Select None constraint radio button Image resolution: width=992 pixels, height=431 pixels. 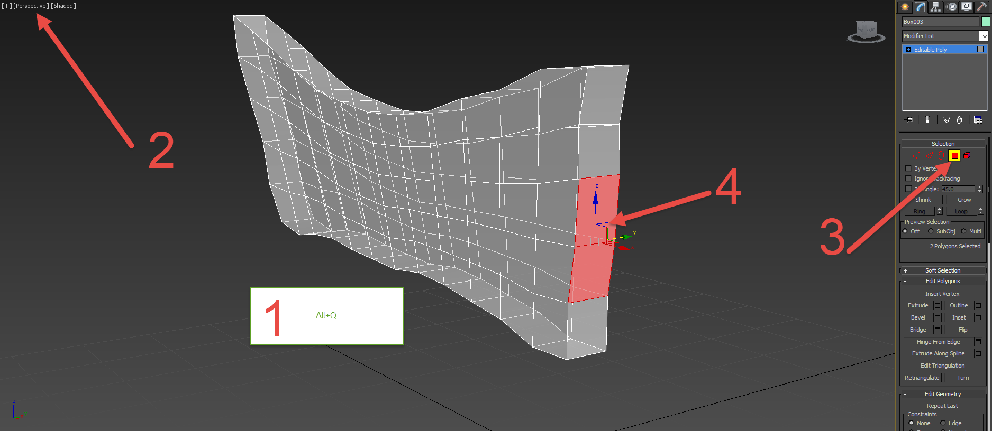tap(911, 423)
